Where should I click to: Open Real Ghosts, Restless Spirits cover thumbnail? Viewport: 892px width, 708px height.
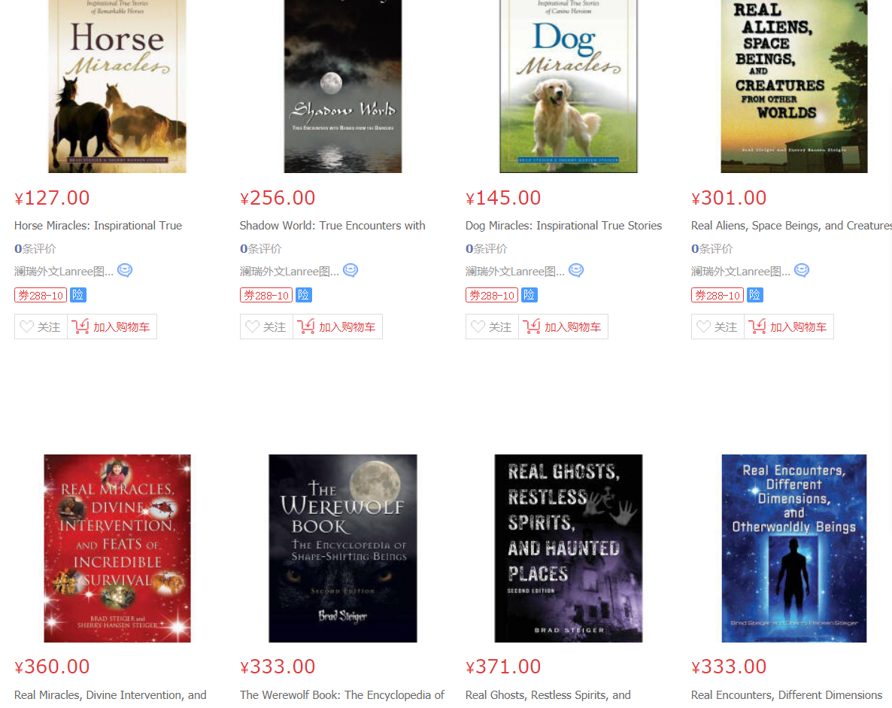coord(569,548)
